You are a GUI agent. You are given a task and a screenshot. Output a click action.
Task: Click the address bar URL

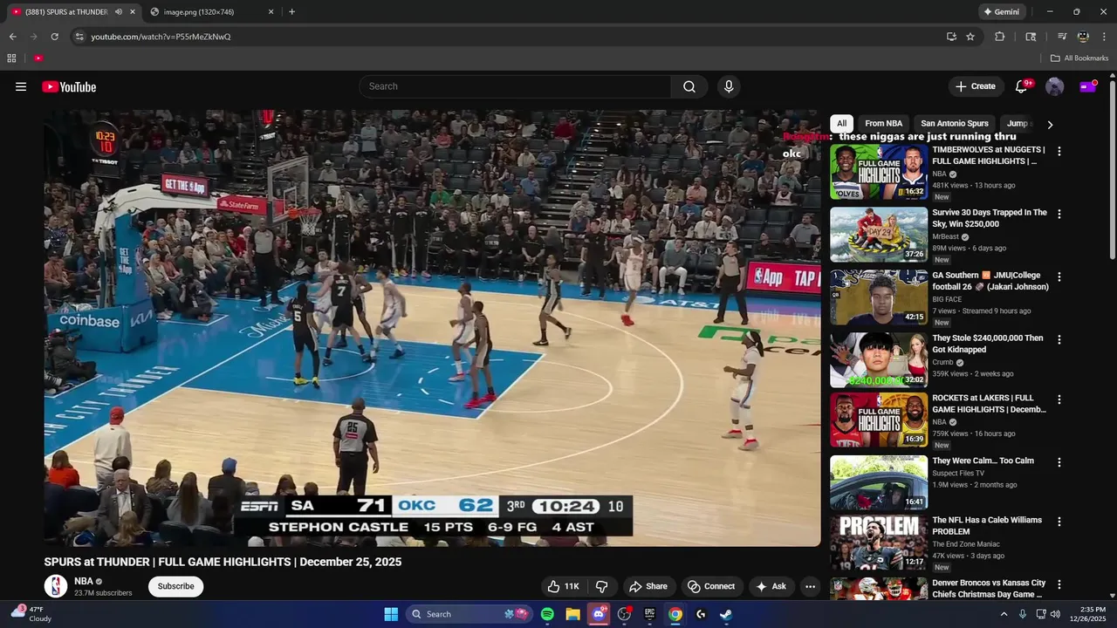(x=161, y=37)
